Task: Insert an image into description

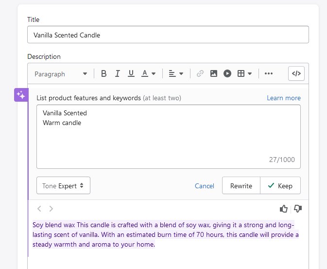Action: point(214,73)
